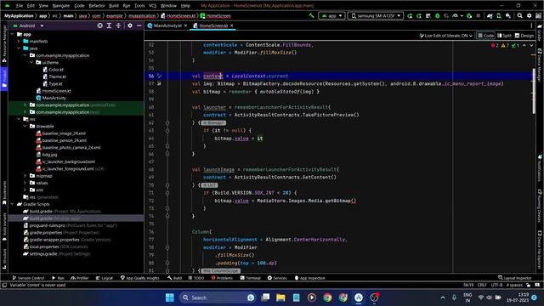Screen dimensions: 544x306
Task: Toggle Live Edit of literals ON dropdown
Action: [x=445, y=36]
